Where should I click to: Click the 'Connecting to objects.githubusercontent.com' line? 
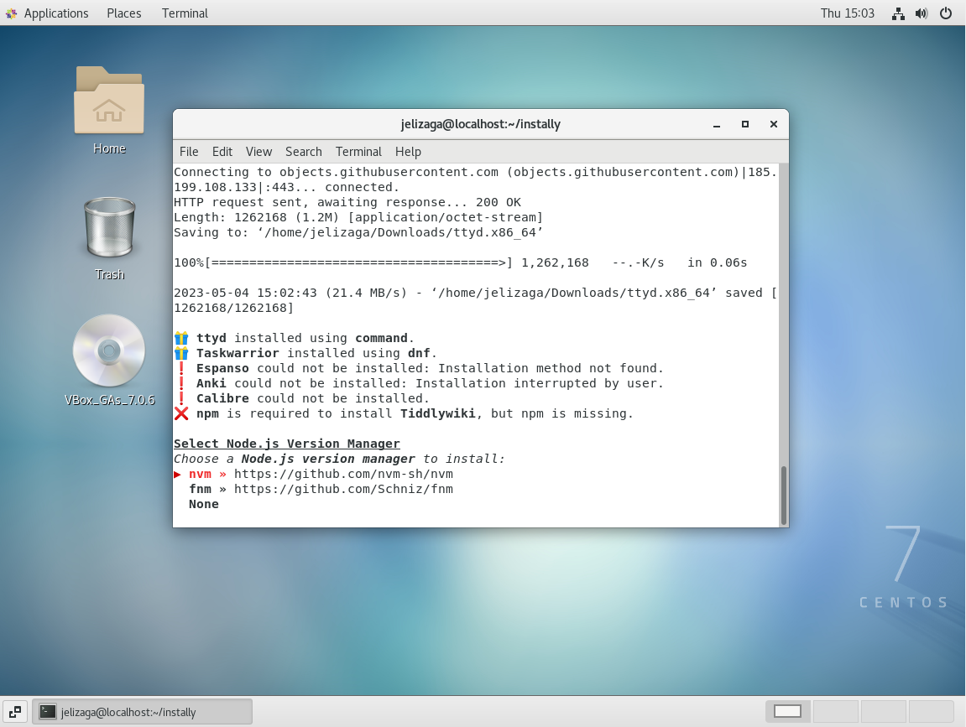pos(475,179)
